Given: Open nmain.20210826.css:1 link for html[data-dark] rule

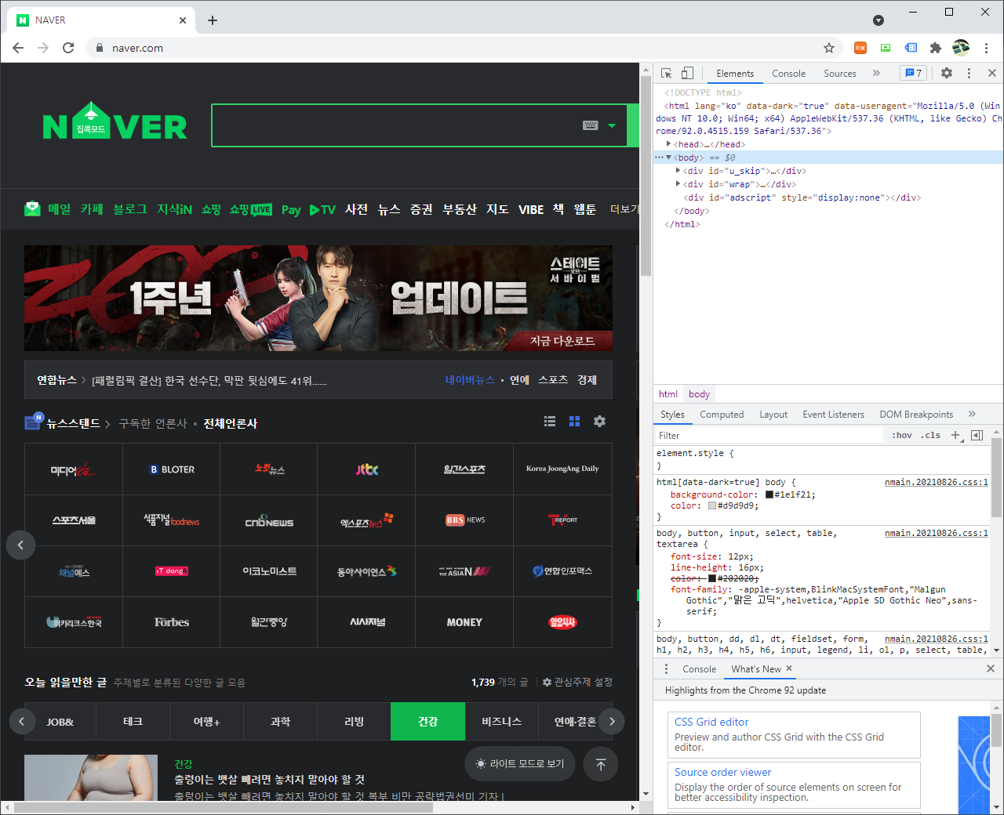Looking at the screenshot, I should pos(936,482).
